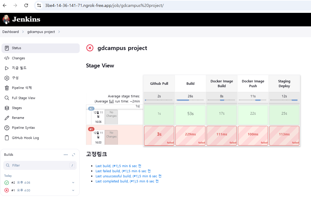Viewport: 311px width, 198px height.
Task: Open site information icon in address bar
Action: click(x=39, y=5)
